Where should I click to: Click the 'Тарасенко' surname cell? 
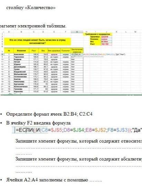[x=21, y=57]
